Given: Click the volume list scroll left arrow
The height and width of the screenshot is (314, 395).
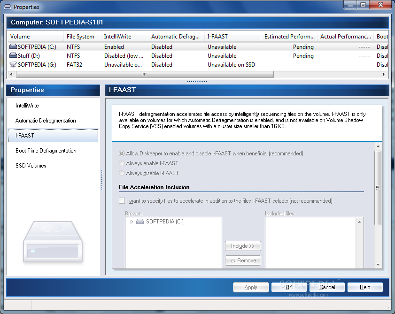Looking at the screenshot, I should tap(11, 74).
